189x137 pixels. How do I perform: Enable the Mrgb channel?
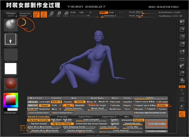pyautogui.click(x=73, y=12)
